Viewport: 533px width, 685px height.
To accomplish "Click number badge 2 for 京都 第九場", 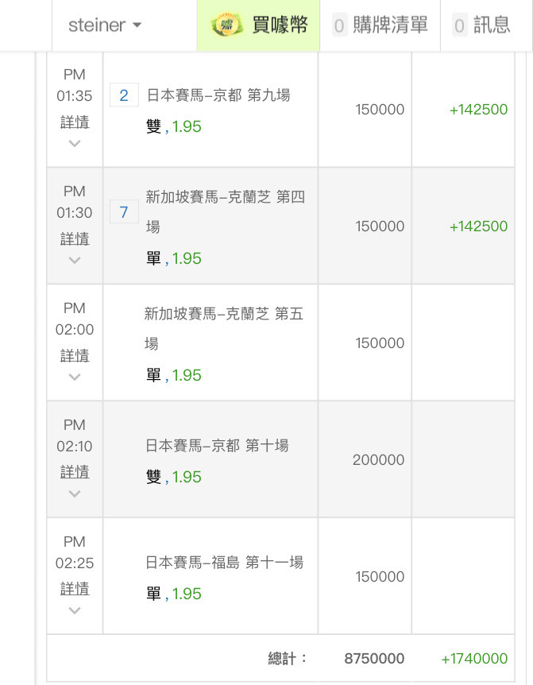I will point(124,95).
